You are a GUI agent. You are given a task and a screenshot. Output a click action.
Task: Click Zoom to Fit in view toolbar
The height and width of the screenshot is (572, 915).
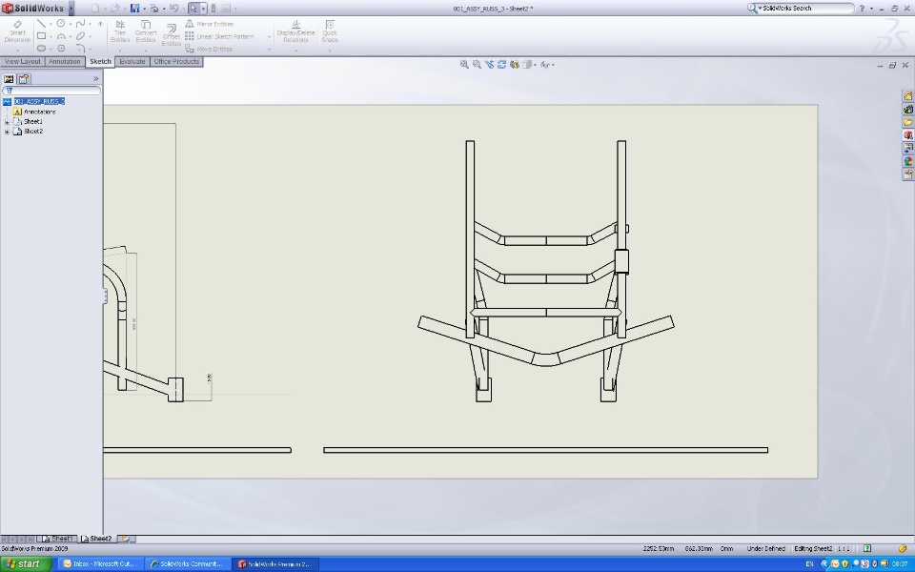(x=464, y=65)
